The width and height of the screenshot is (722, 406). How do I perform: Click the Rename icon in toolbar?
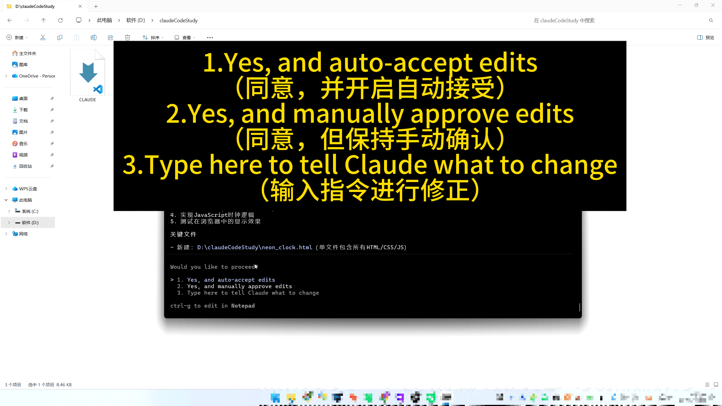(93, 37)
